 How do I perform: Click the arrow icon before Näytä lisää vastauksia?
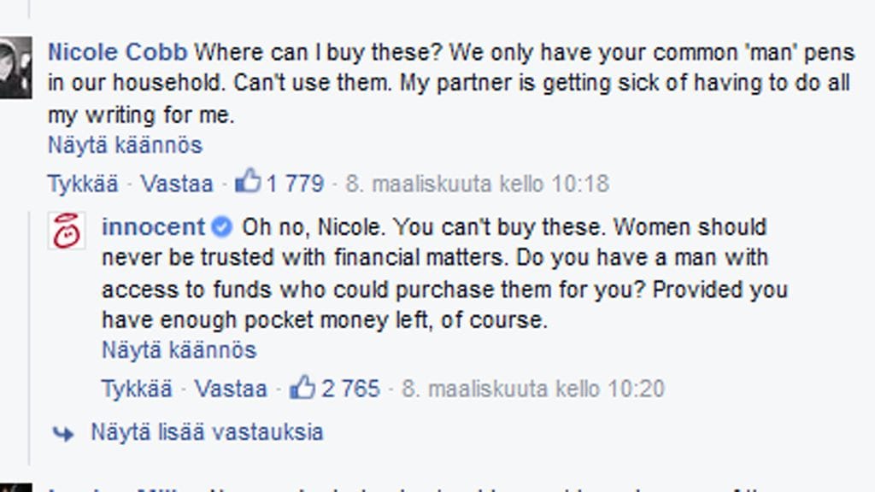point(63,433)
